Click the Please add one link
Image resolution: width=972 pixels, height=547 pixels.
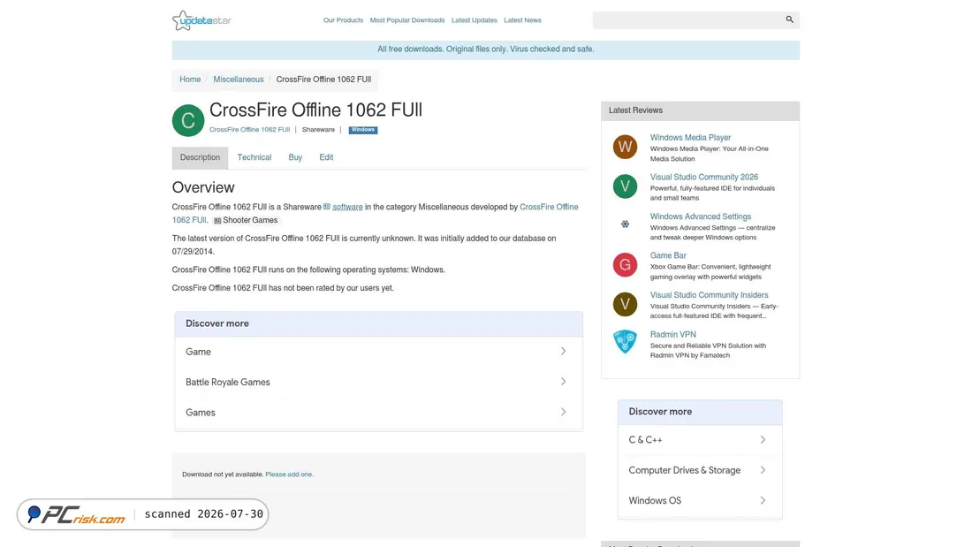click(x=289, y=475)
